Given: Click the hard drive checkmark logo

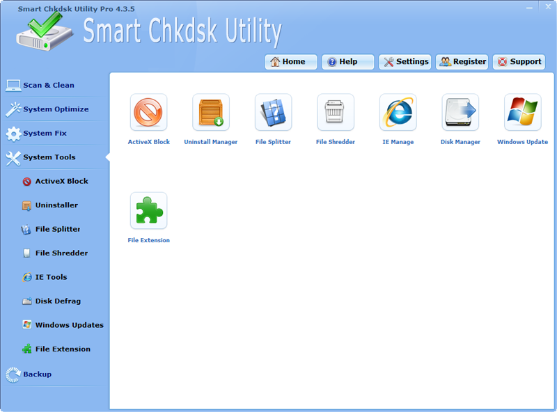Looking at the screenshot, I should [x=45, y=32].
